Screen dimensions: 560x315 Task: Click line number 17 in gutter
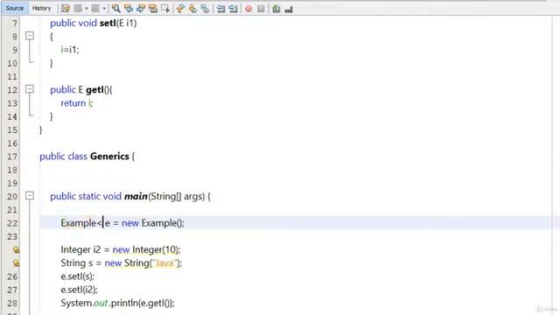coord(12,157)
